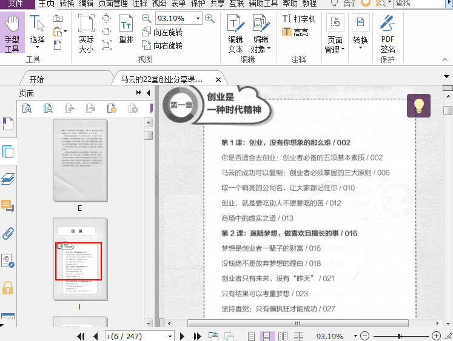The width and height of the screenshot is (453, 341).
Task: Switch to the Help (帮助) ribbon tab
Action: coord(290,4)
